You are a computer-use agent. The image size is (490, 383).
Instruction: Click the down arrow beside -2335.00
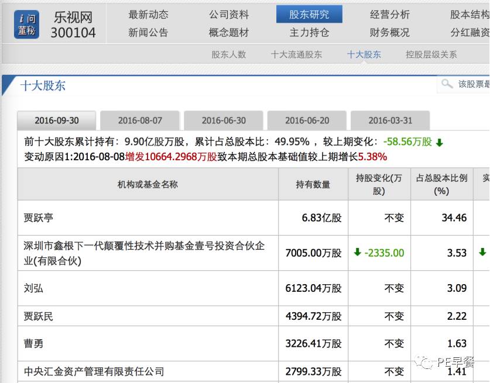(x=358, y=252)
